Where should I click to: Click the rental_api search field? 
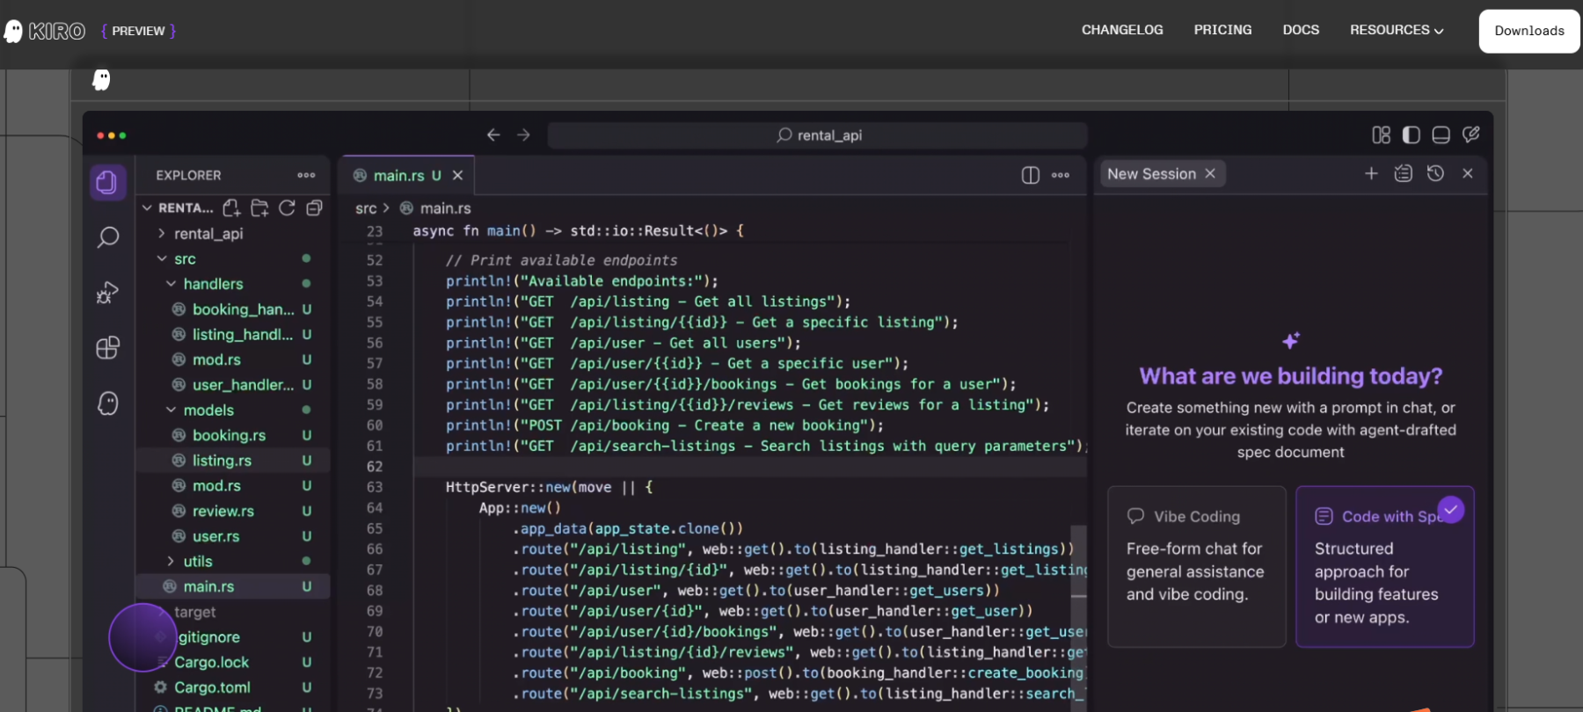tap(818, 135)
